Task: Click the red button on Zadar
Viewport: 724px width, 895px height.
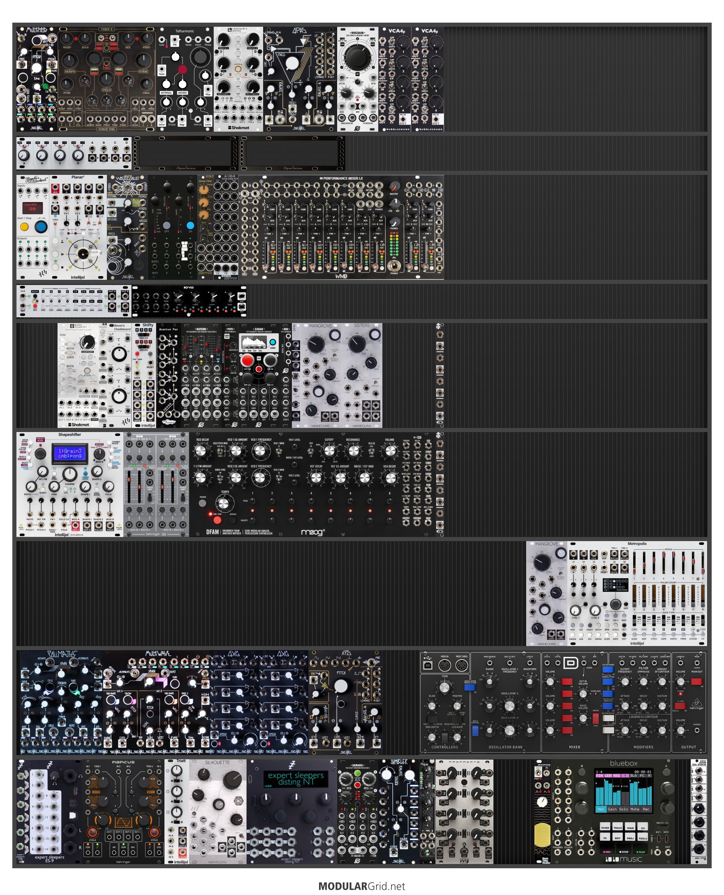Action: coord(248,360)
